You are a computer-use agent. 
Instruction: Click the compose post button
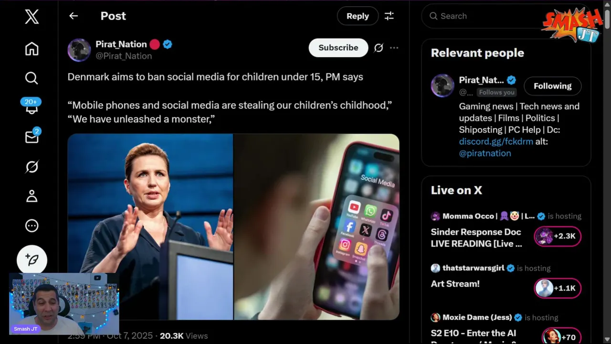pos(32,260)
